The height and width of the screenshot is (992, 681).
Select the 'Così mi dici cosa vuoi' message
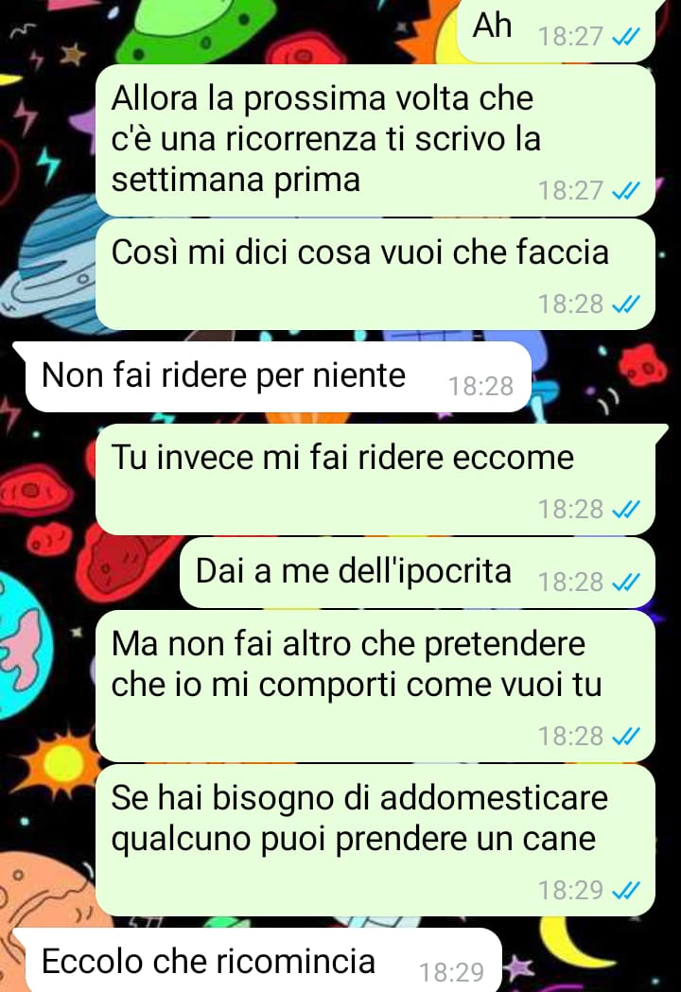pyautogui.click(x=375, y=274)
